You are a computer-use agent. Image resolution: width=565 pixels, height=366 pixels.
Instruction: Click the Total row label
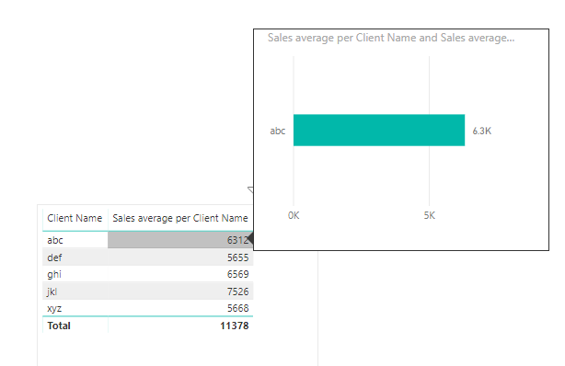(59, 326)
